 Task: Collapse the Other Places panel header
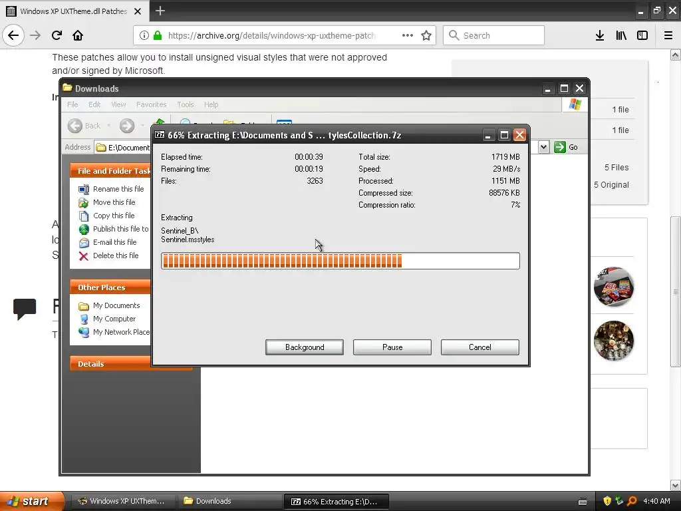110,287
